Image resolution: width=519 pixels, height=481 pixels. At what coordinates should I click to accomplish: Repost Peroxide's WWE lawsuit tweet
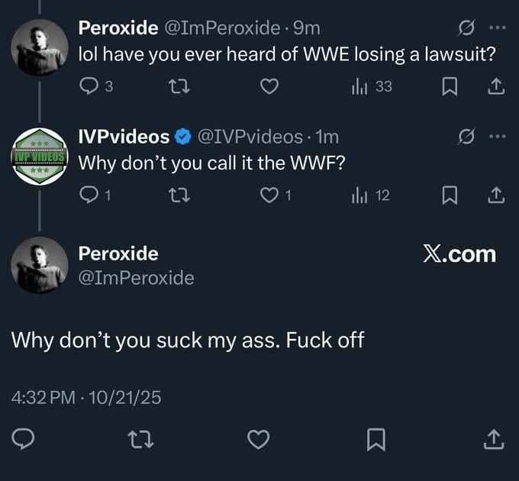pyautogui.click(x=179, y=86)
